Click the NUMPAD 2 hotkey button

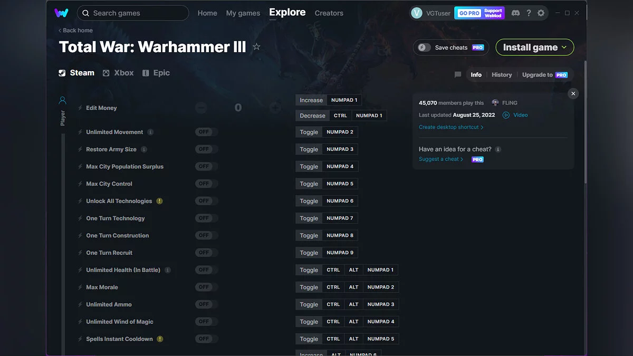[x=339, y=132]
